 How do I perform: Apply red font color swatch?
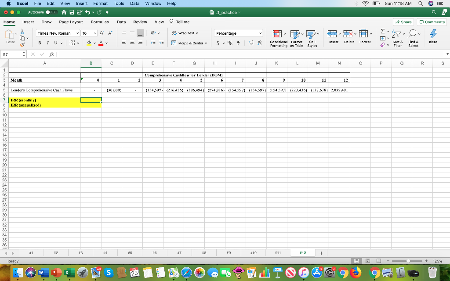pos(101,43)
